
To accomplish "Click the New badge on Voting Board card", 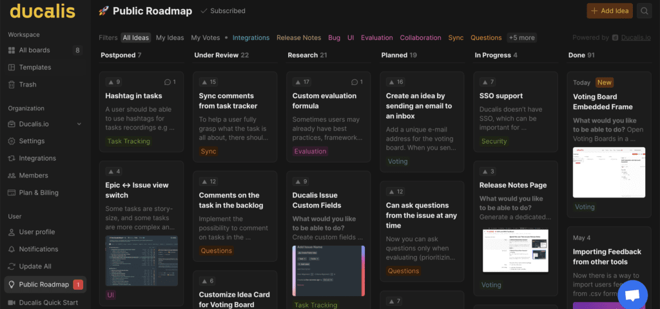I will 605,83.
